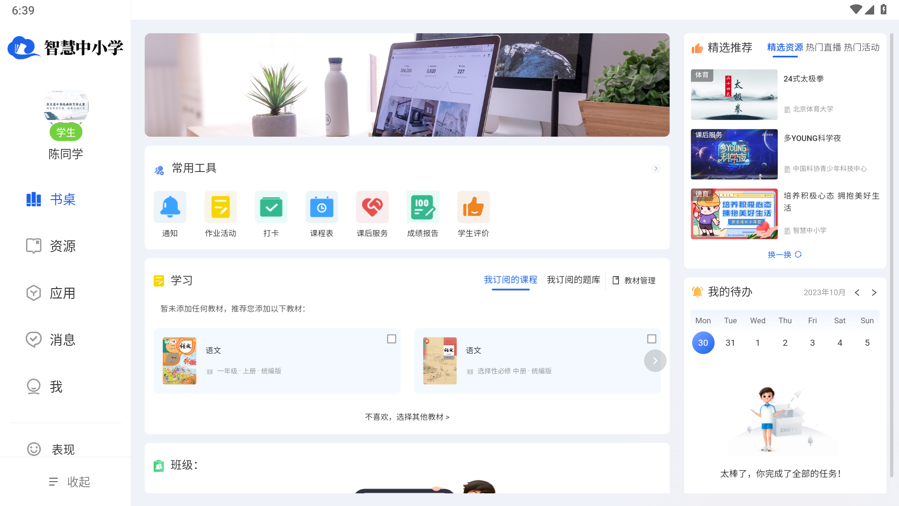
Task: Open the 学生评价 student evaluation tool
Action: pos(473,215)
